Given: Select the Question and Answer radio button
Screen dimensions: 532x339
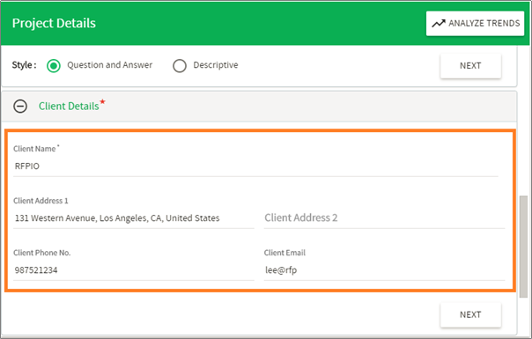Looking at the screenshot, I should tap(54, 65).
